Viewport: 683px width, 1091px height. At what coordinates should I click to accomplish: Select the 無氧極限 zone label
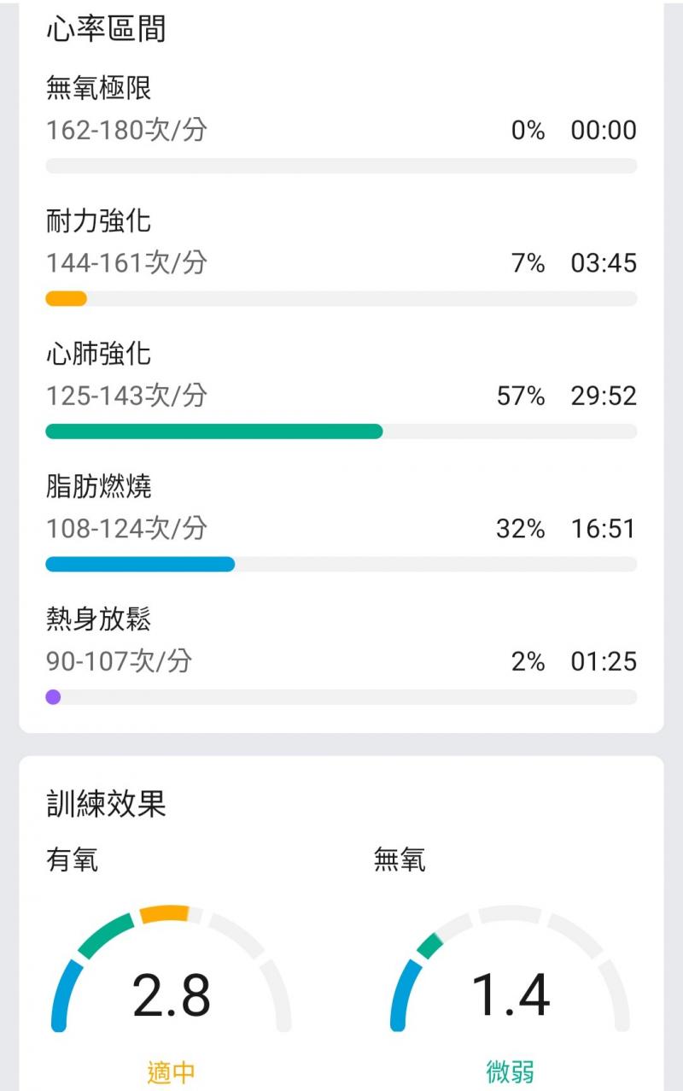[99, 88]
